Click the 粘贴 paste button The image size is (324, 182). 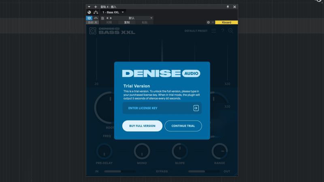[145, 22]
